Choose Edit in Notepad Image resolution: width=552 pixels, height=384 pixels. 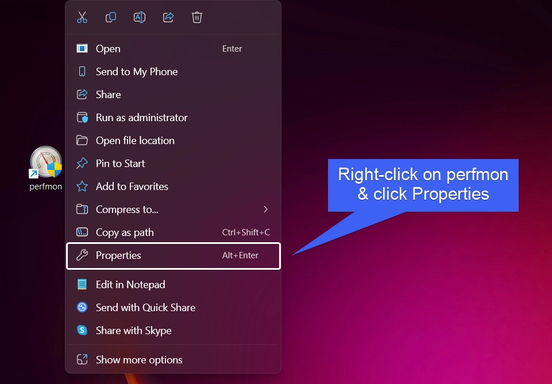coord(173,284)
